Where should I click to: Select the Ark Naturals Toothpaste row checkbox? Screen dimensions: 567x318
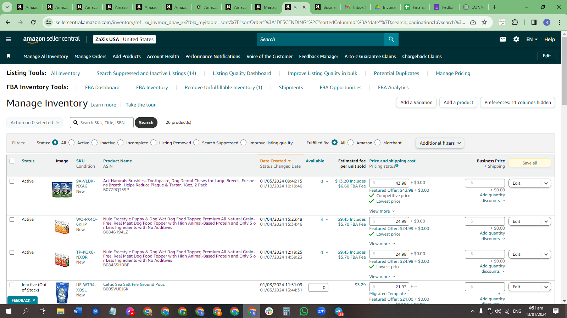coord(12,181)
